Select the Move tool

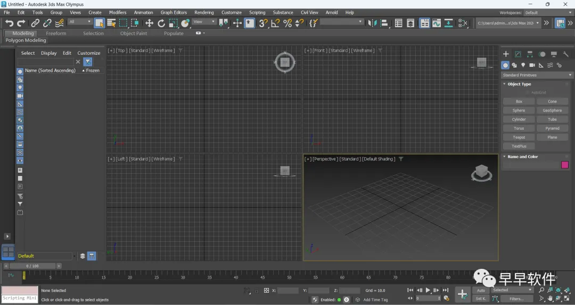[149, 23]
